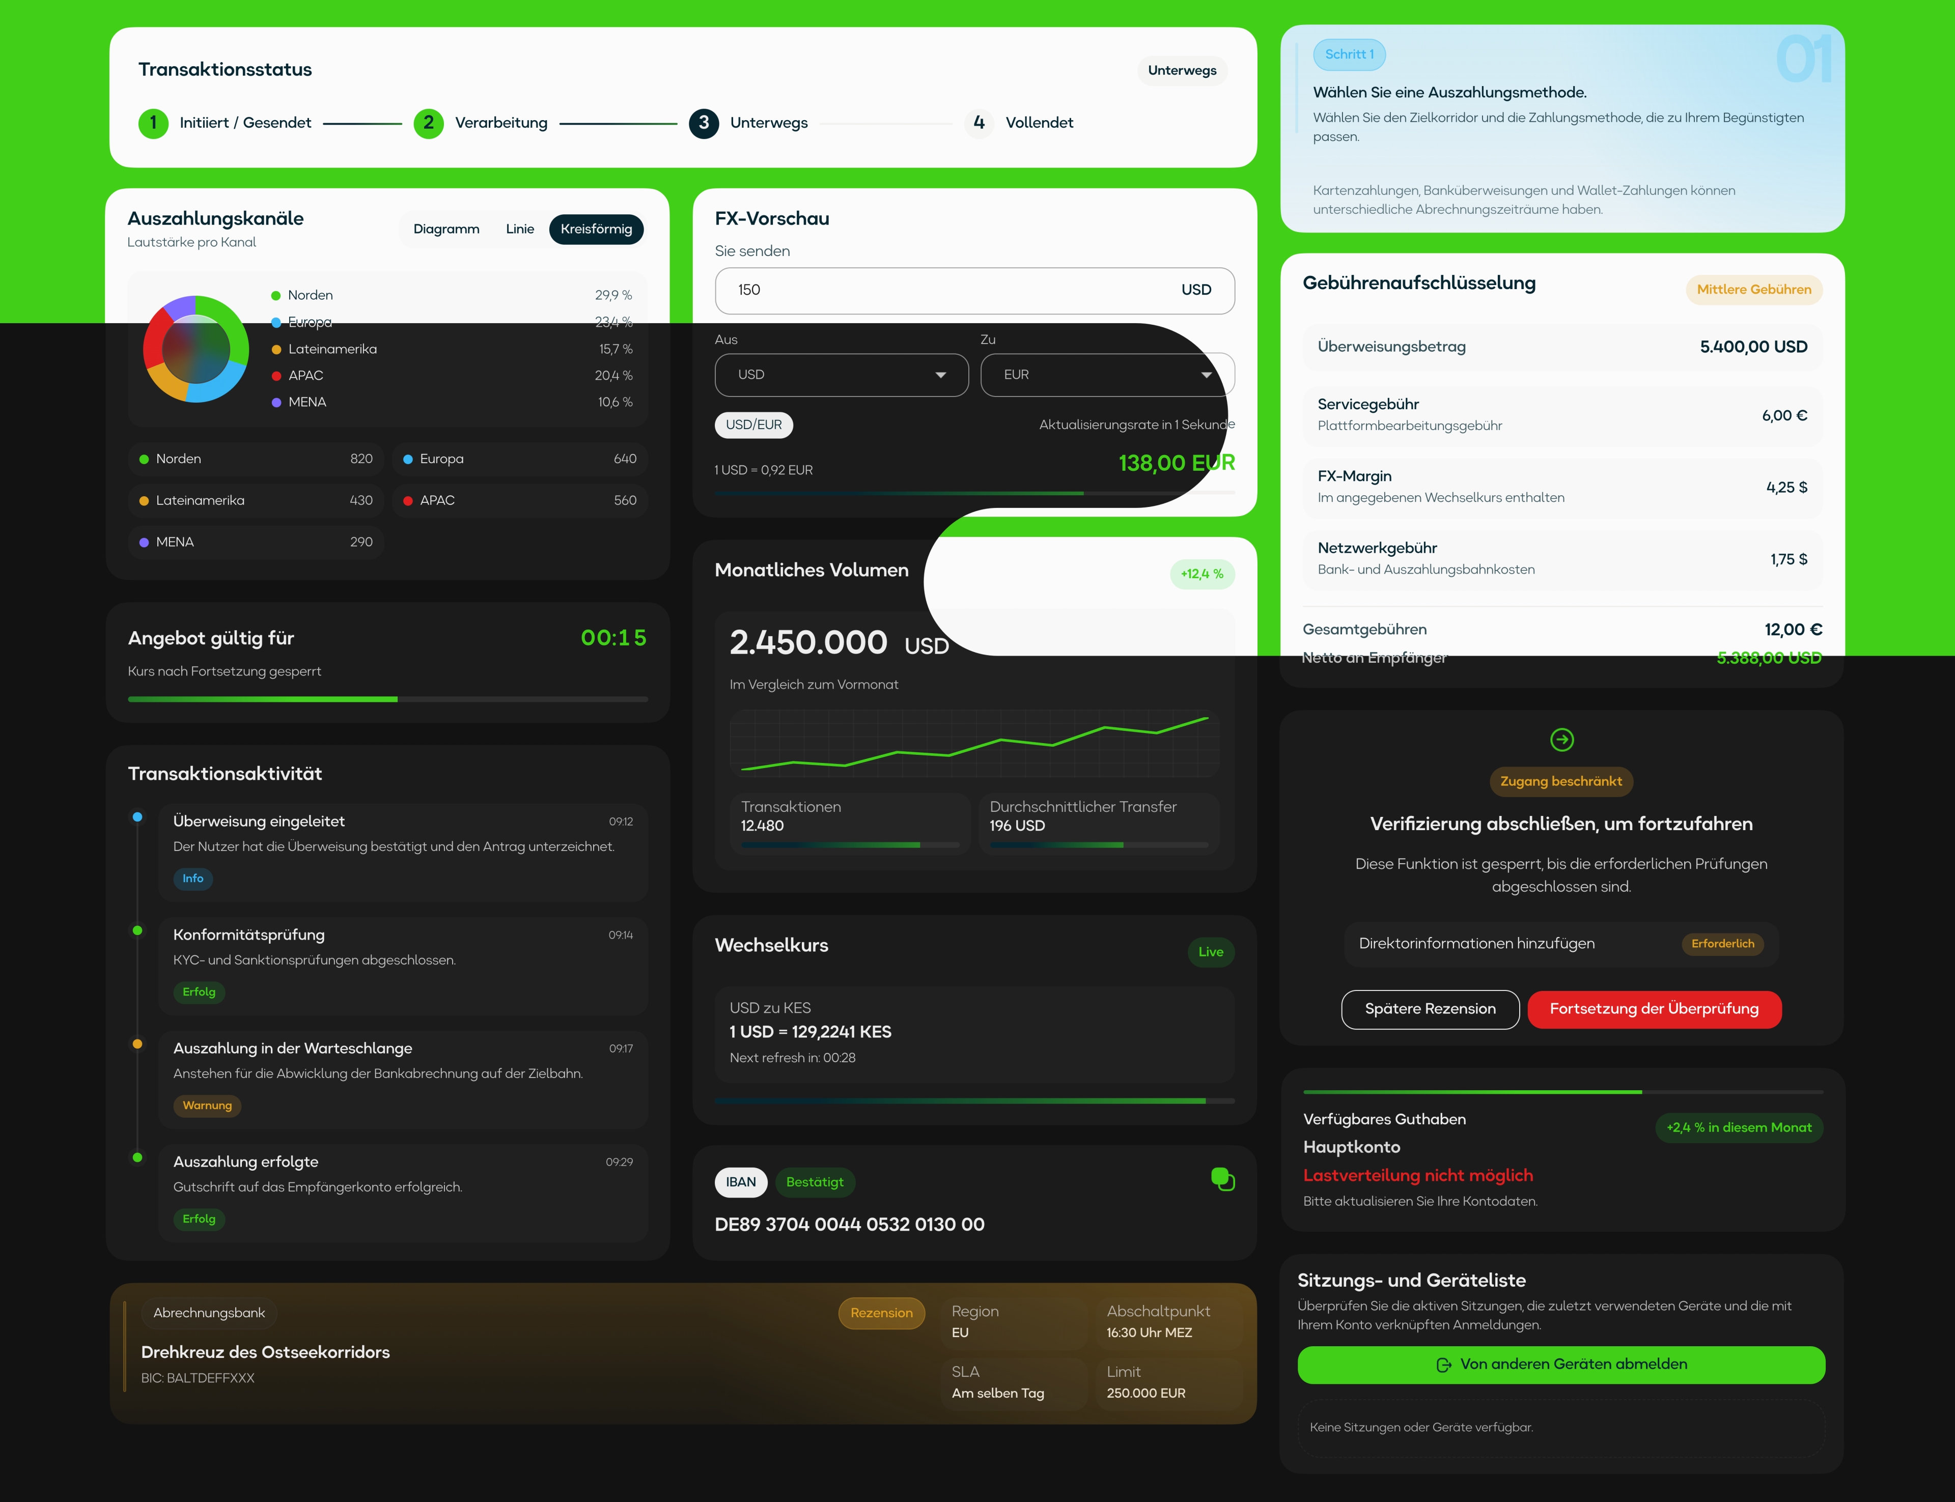Click the Direktorinformationen hinzufügen row
The height and width of the screenshot is (1502, 1955).
click(x=1560, y=944)
